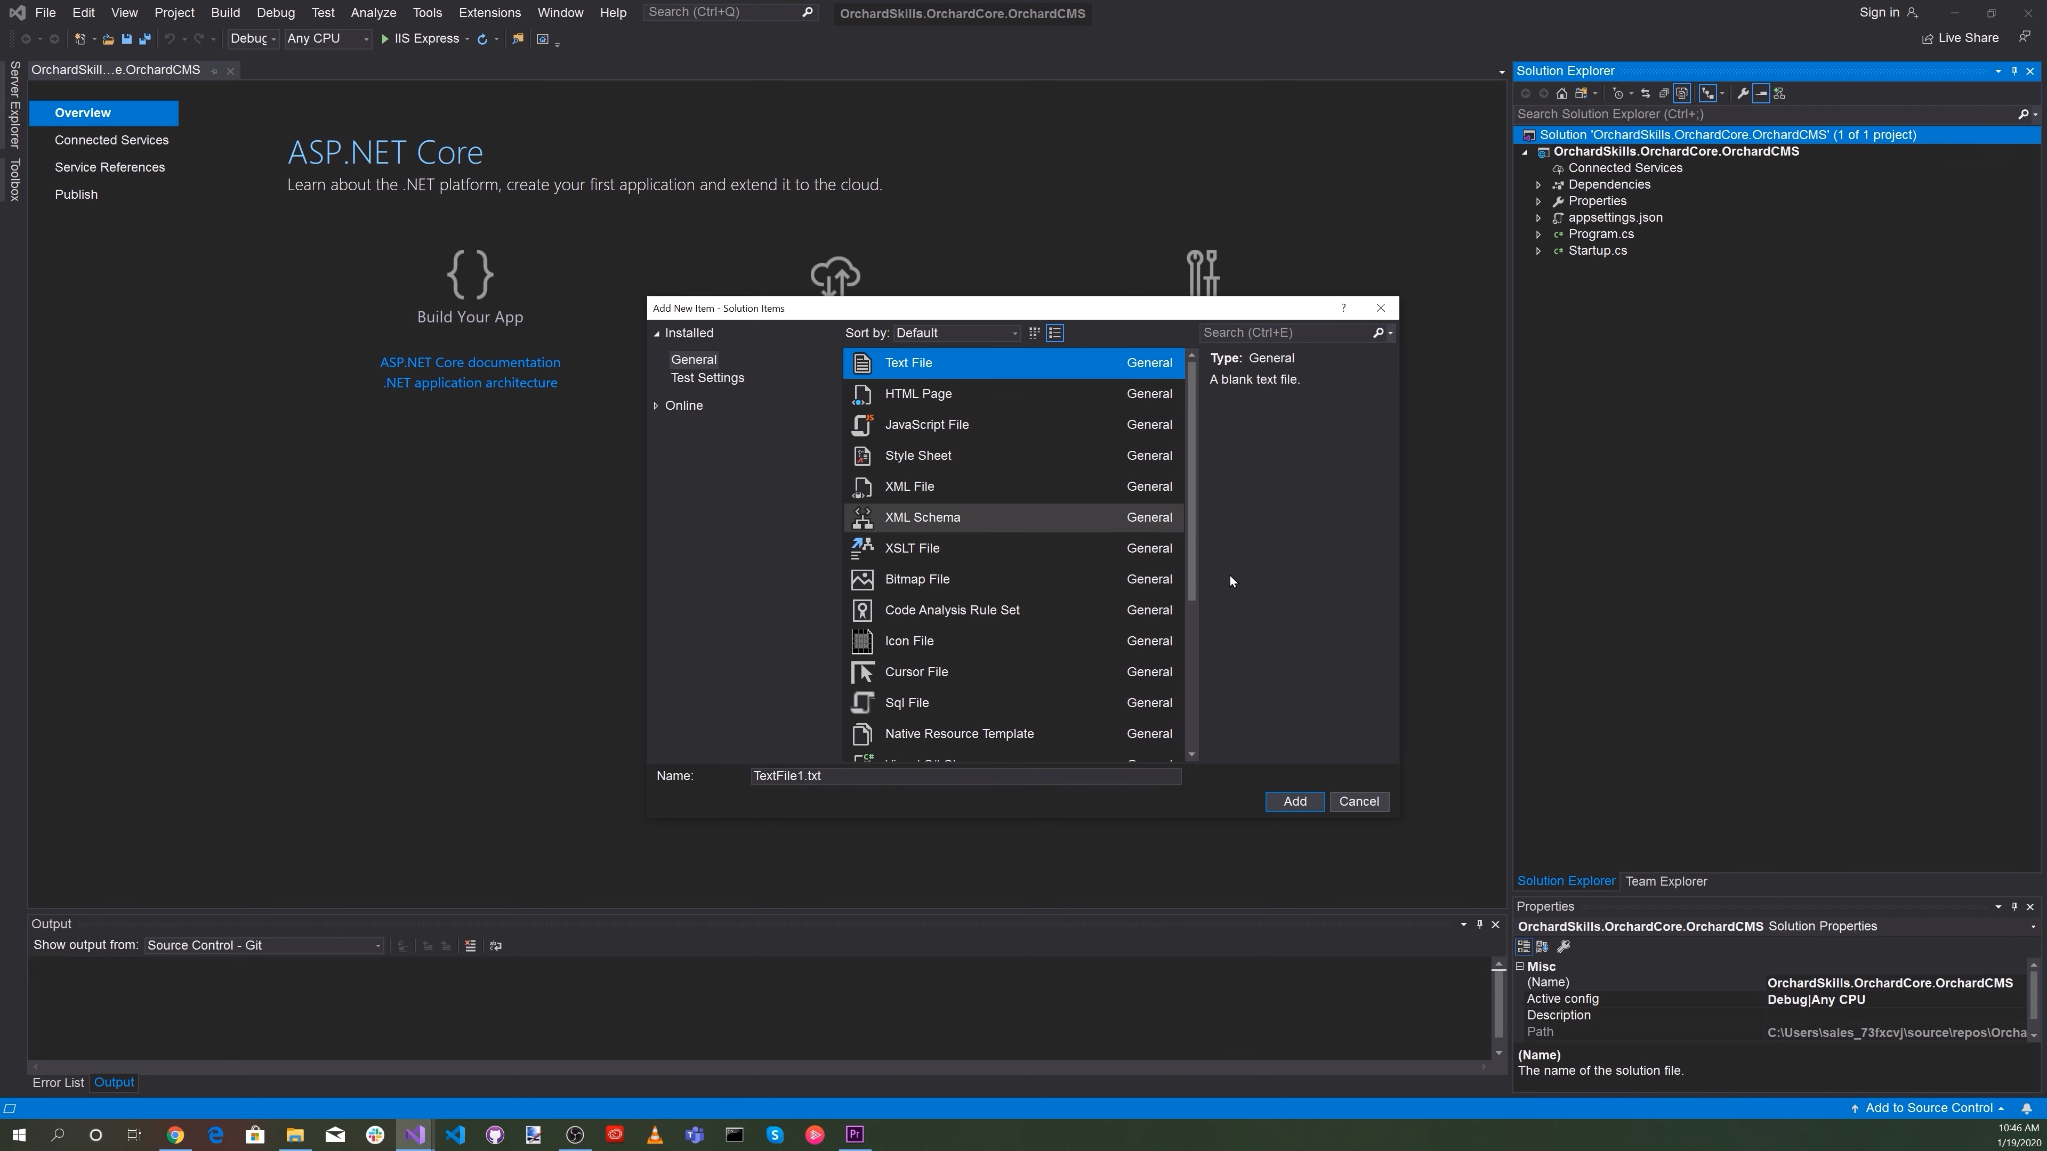Click Cancel button in dialog

[x=1359, y=803]
